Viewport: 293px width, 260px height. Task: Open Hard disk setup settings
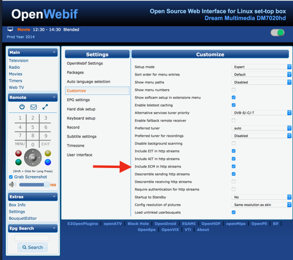(81, 109)
